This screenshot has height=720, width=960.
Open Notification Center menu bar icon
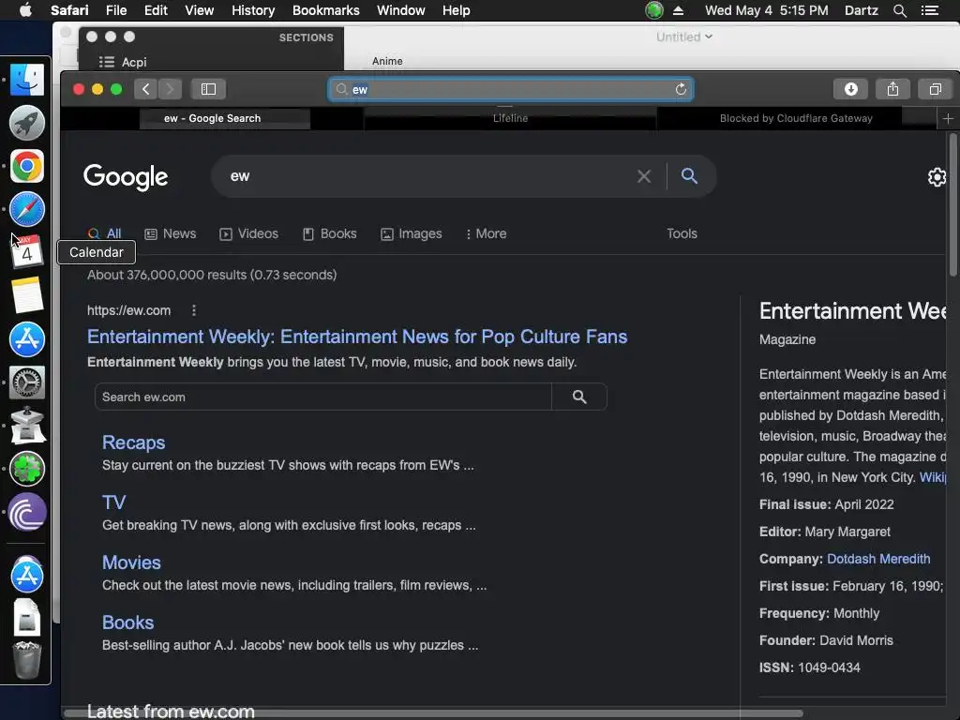coord(929,10)
